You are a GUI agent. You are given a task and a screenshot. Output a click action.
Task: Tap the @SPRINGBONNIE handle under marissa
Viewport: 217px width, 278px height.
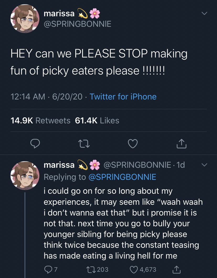click(x=77, y=24)
